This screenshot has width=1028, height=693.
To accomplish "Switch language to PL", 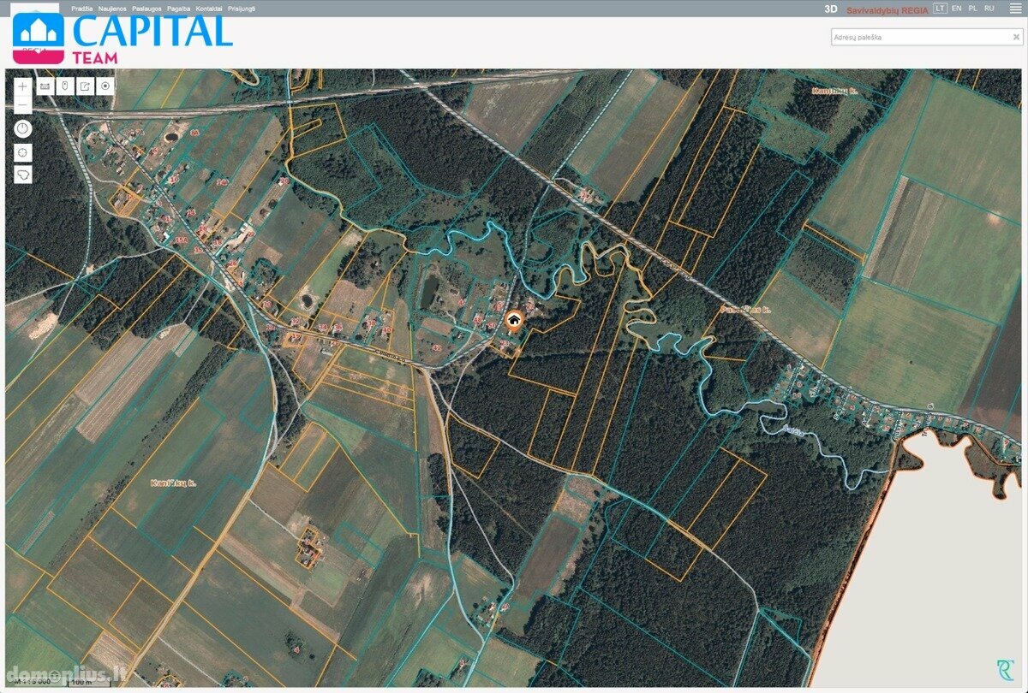I will coord(973,8).
